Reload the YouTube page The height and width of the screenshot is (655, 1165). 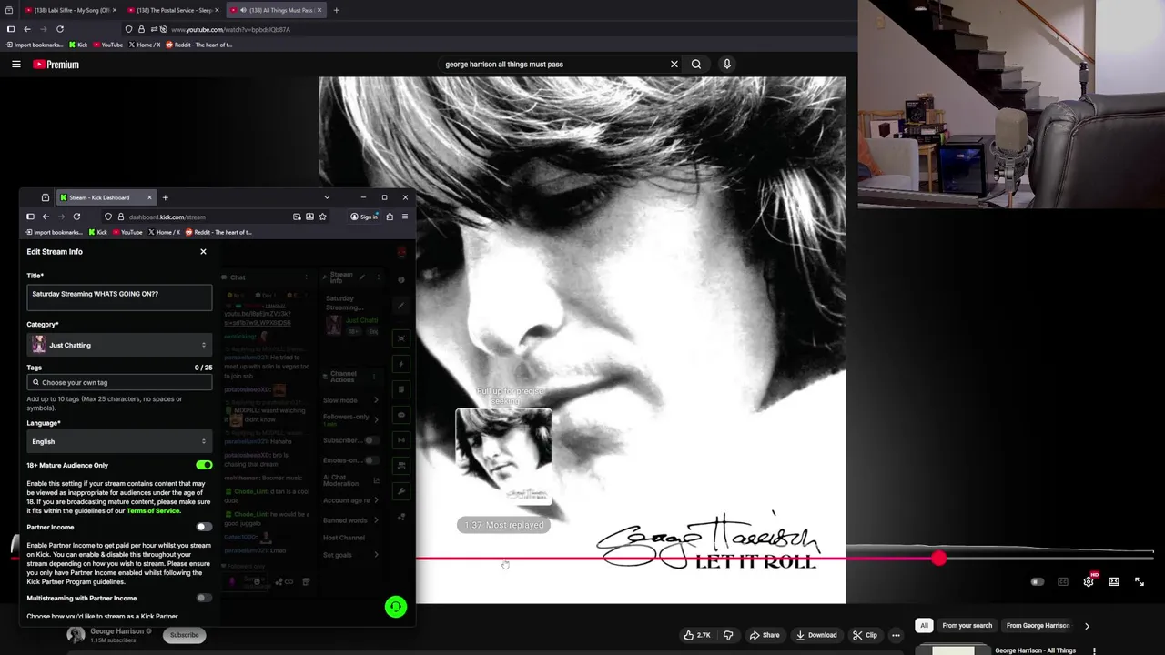(60, 29)
